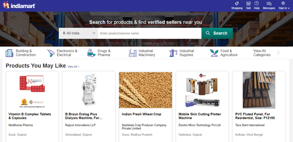
Task: Click B Braun Dialog Plus Dialysis Machine title
Action: [84, 116]
